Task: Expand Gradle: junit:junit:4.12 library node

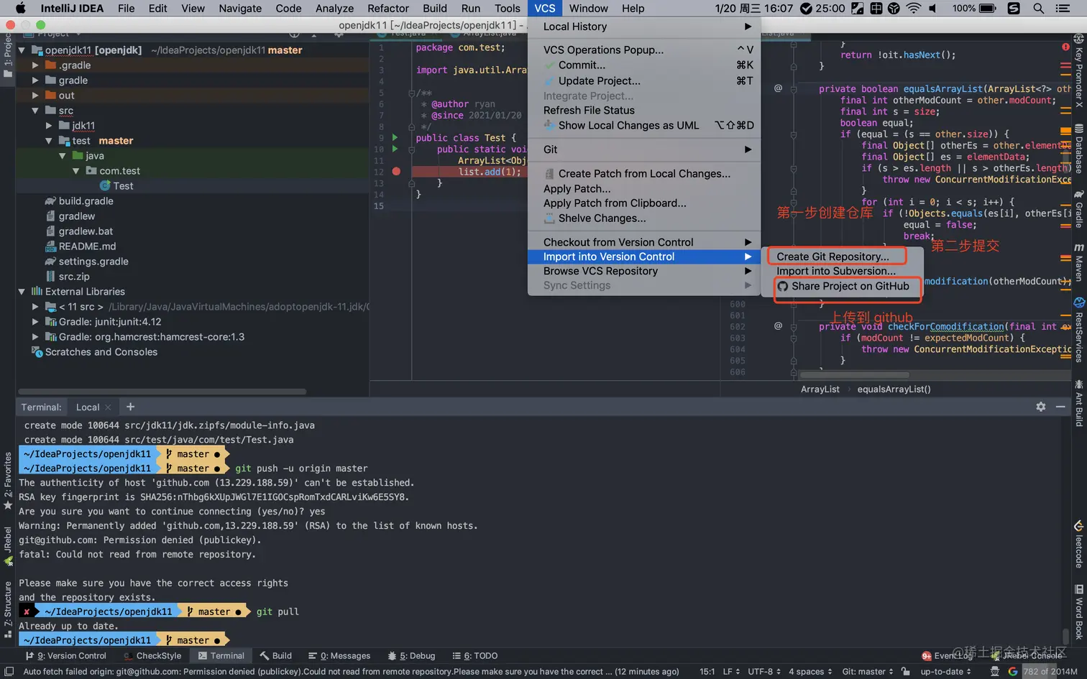Action: (35, 322)
